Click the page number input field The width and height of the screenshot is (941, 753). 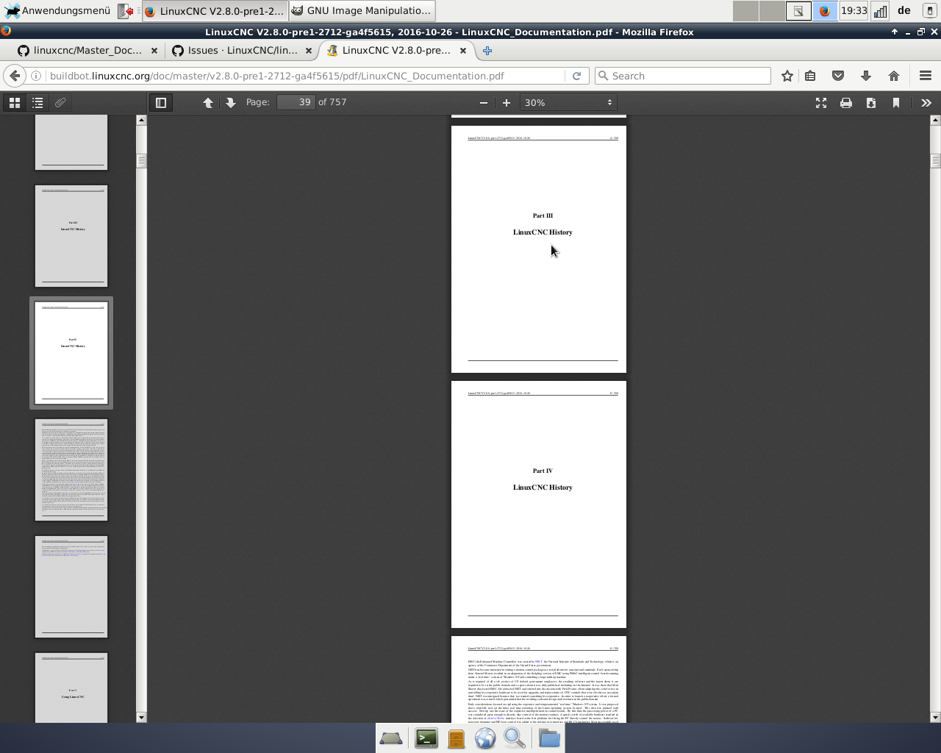point(296,102)
